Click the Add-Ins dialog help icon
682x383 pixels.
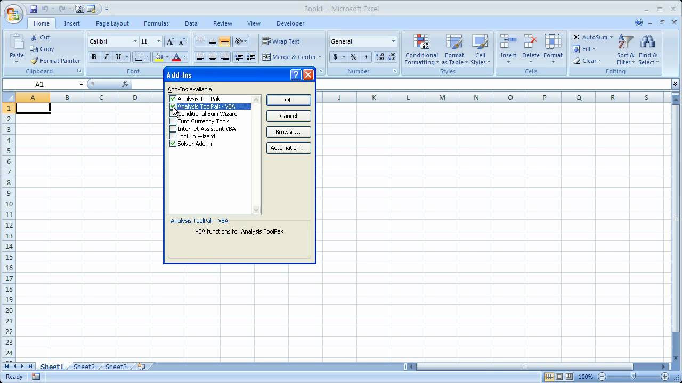296,75
